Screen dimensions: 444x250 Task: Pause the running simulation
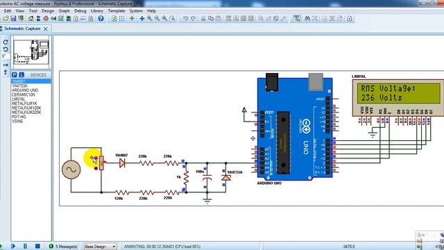point(25,246)
